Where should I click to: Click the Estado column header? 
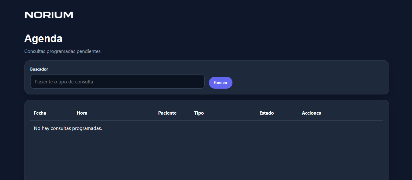coord(266,113)
